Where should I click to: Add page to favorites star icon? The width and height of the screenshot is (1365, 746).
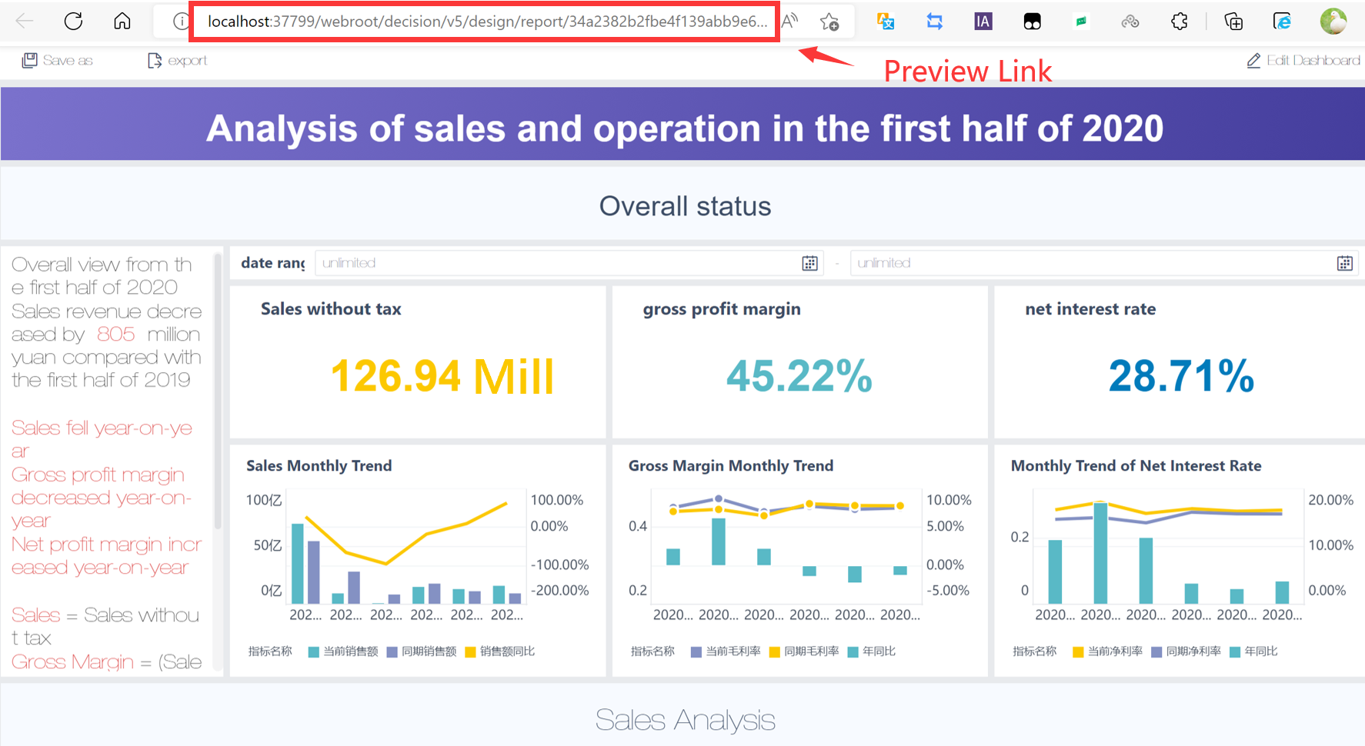tap(829, 22)
